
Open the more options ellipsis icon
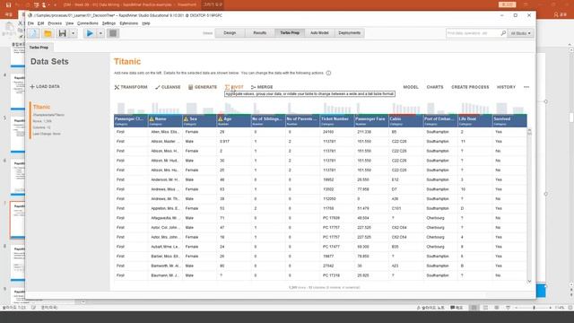pyautogui.click(x=526, y=87)
